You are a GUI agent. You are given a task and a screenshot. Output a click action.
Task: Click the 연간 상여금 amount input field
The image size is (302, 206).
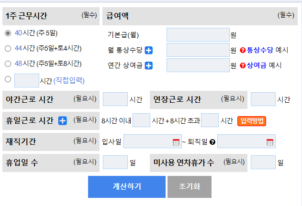[x=198, y=65]
